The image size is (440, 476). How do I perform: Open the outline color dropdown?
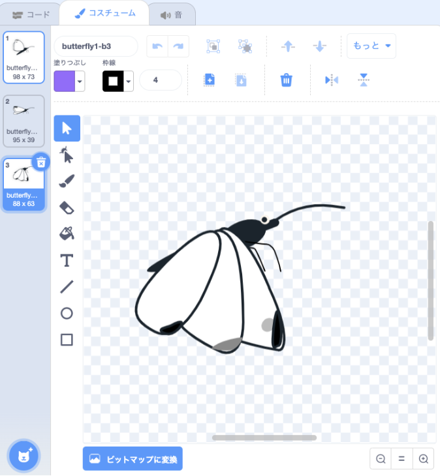129,82
